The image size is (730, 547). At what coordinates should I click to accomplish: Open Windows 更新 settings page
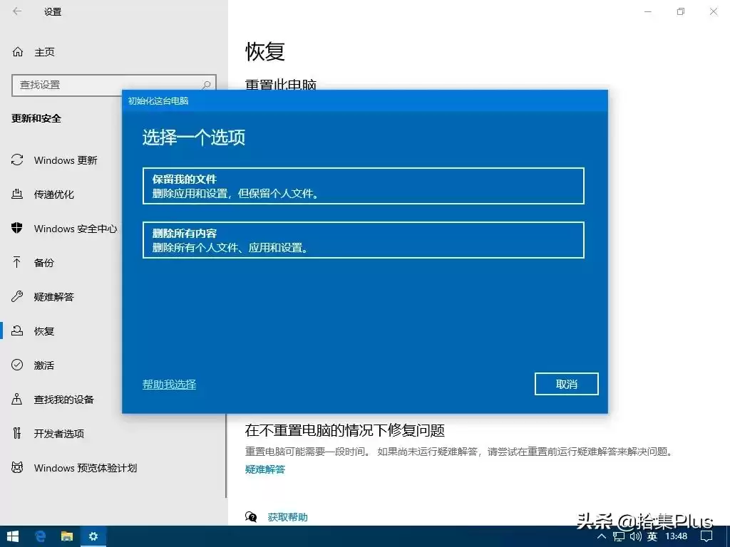tap(66, 160)
